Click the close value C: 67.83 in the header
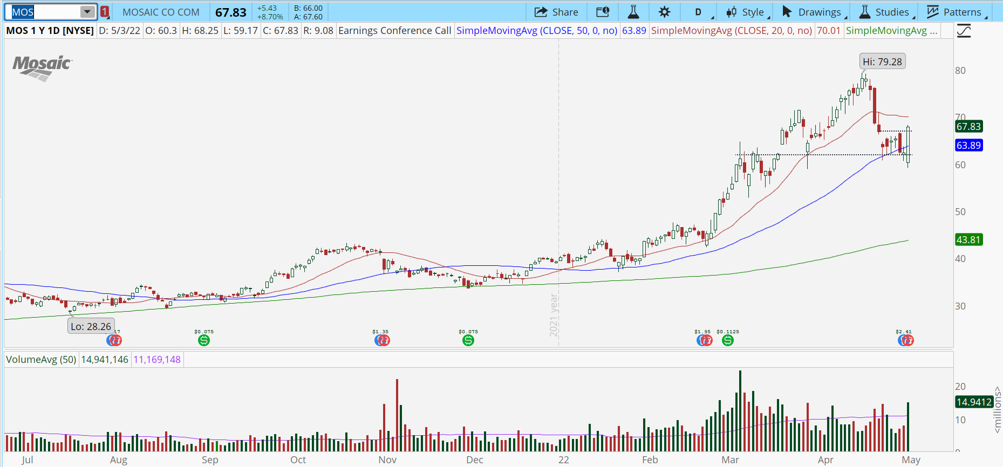Image resolution: width=1003 pixels, height=467 pixels. click(x=281, y=31)
